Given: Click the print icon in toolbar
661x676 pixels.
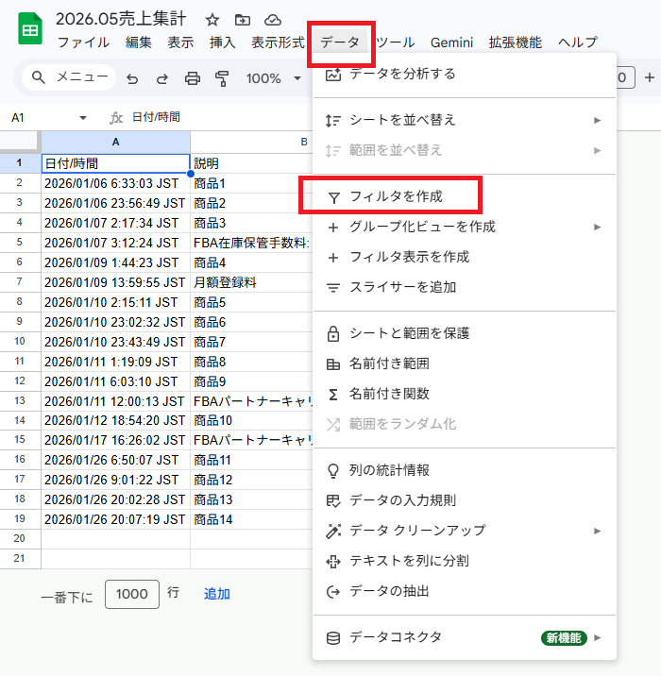Looking at the screenshot, I should (193, 78).
